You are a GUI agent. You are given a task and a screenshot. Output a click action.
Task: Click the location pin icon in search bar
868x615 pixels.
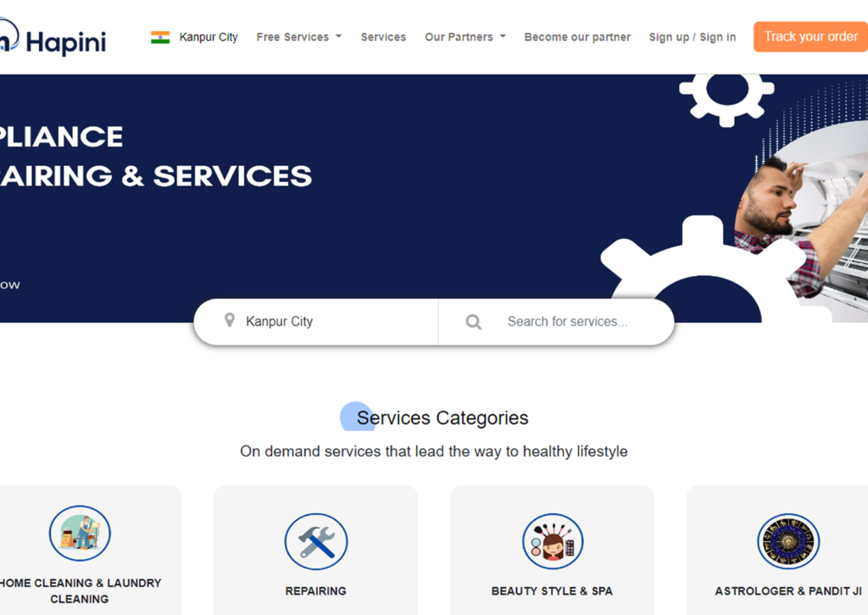point(229,320)
